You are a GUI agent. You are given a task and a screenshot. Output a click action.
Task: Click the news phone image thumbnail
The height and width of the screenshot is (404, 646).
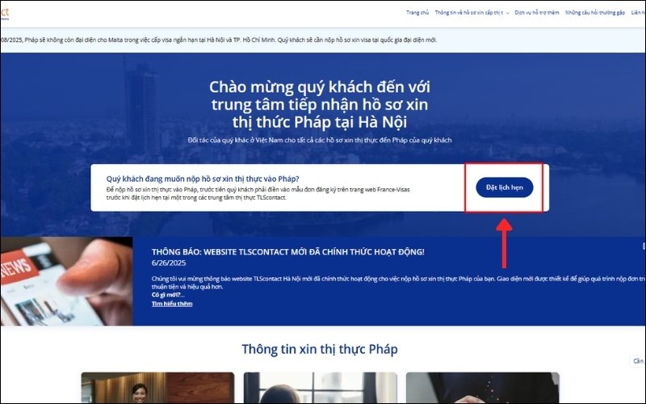(66, 281)
